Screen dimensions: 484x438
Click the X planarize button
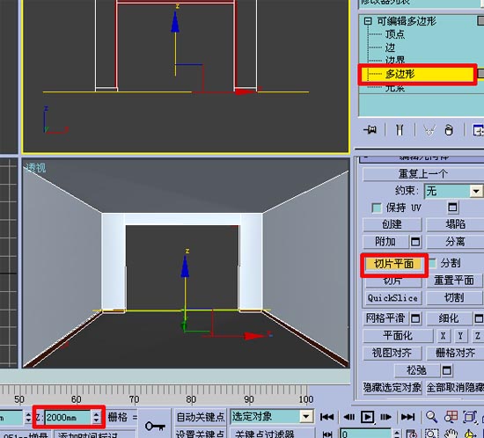click(444, 336)
